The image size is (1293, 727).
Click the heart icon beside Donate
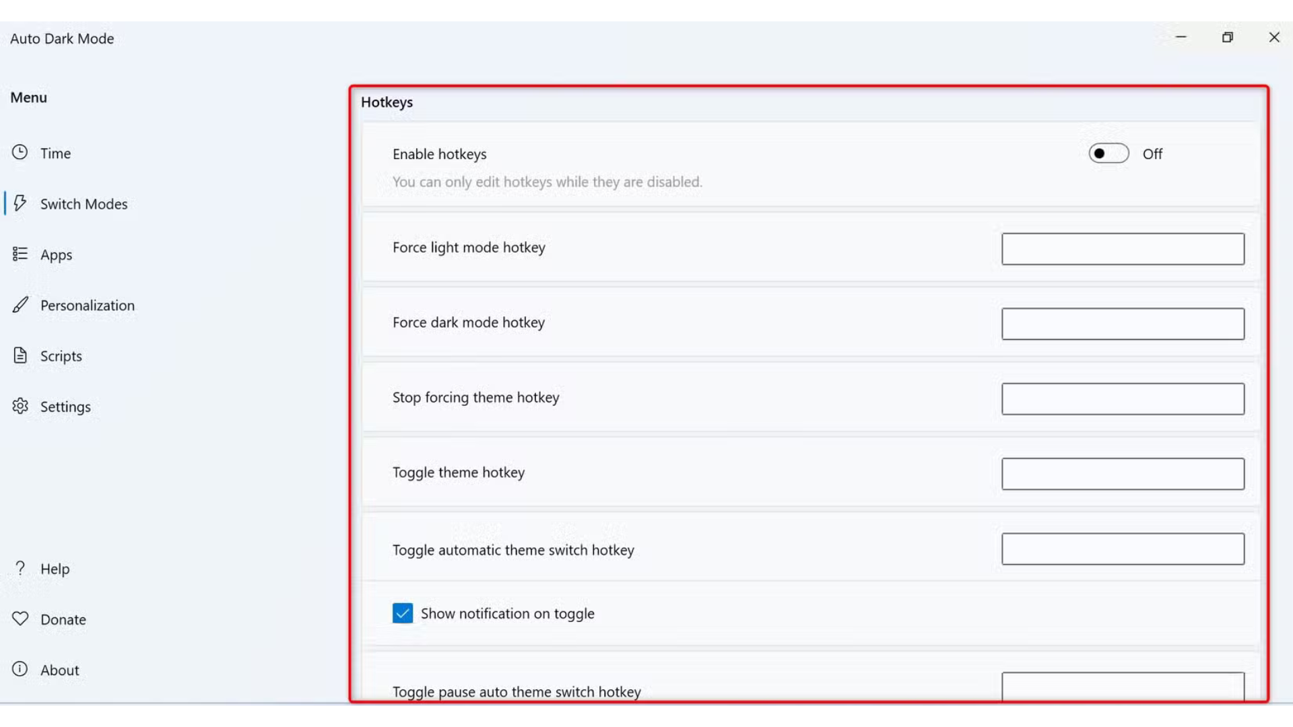[x=20, y=619]
